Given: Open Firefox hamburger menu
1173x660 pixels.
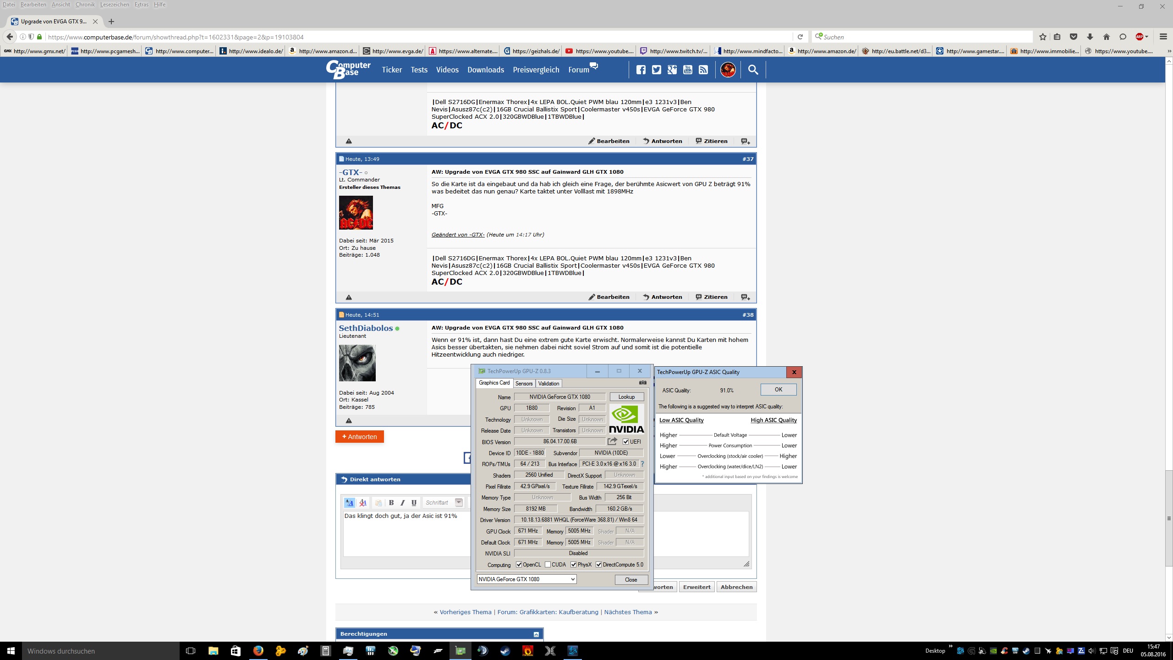Looking at the screenshot, I should (x=1163, y=37).
